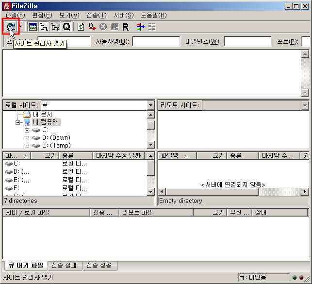Click the remote 파일명 column header
The width and height of the screenshot is (312, 284).
[x=177, y=156]
